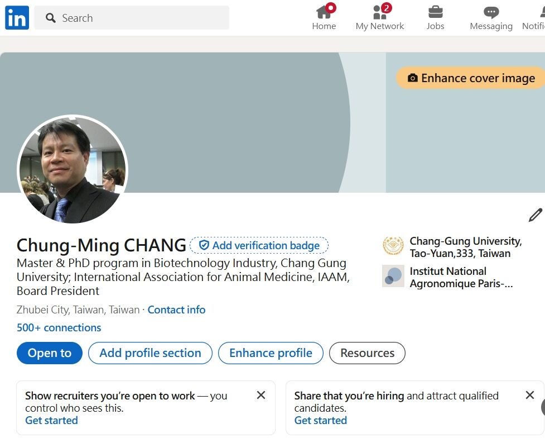This screenshot has width=545, height=443.
Task: Dismiss the open to work card
Action: point(261,395)
